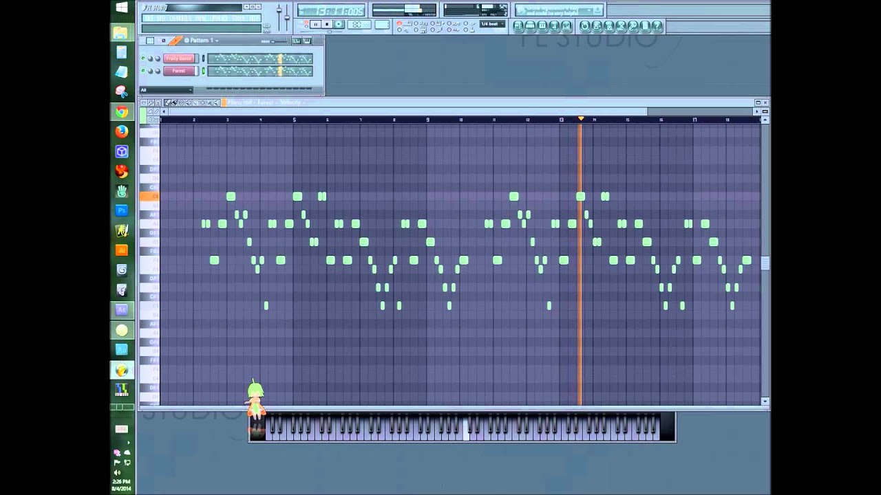Switch to Song mode radio light
The image size is (881, 495).
click(x=306, y=26)
